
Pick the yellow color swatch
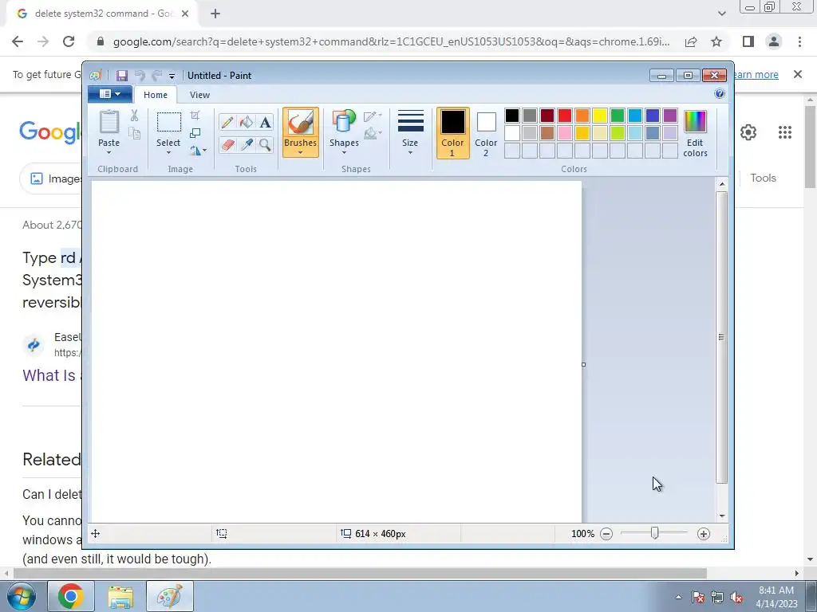coord(600,116)
